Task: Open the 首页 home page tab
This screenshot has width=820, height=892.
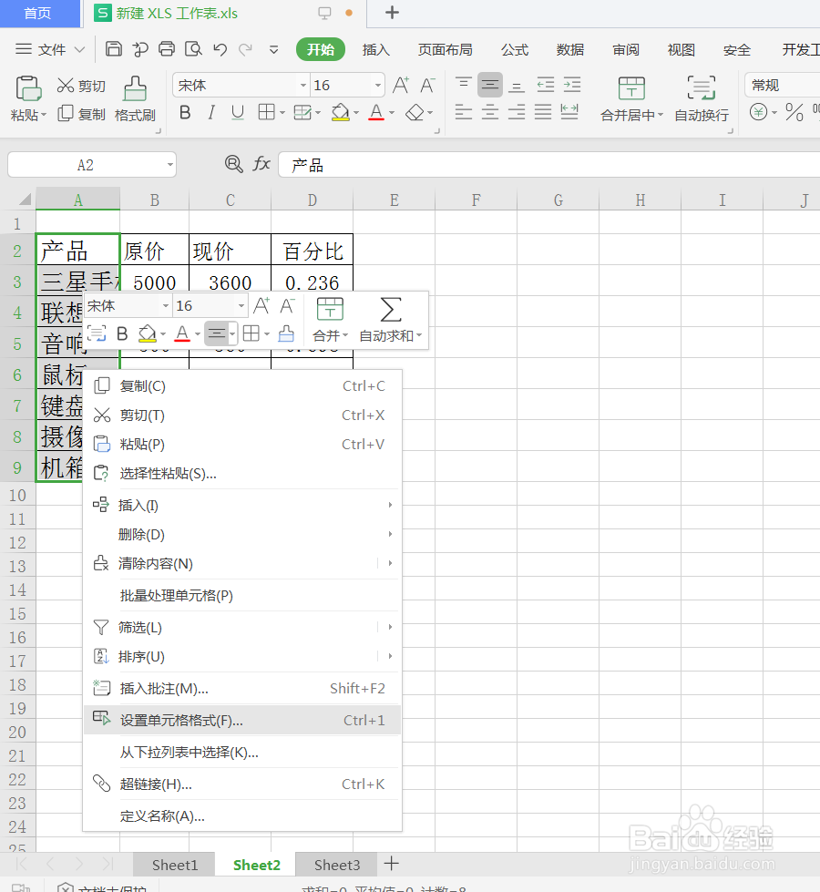Action: pos(40,13)
